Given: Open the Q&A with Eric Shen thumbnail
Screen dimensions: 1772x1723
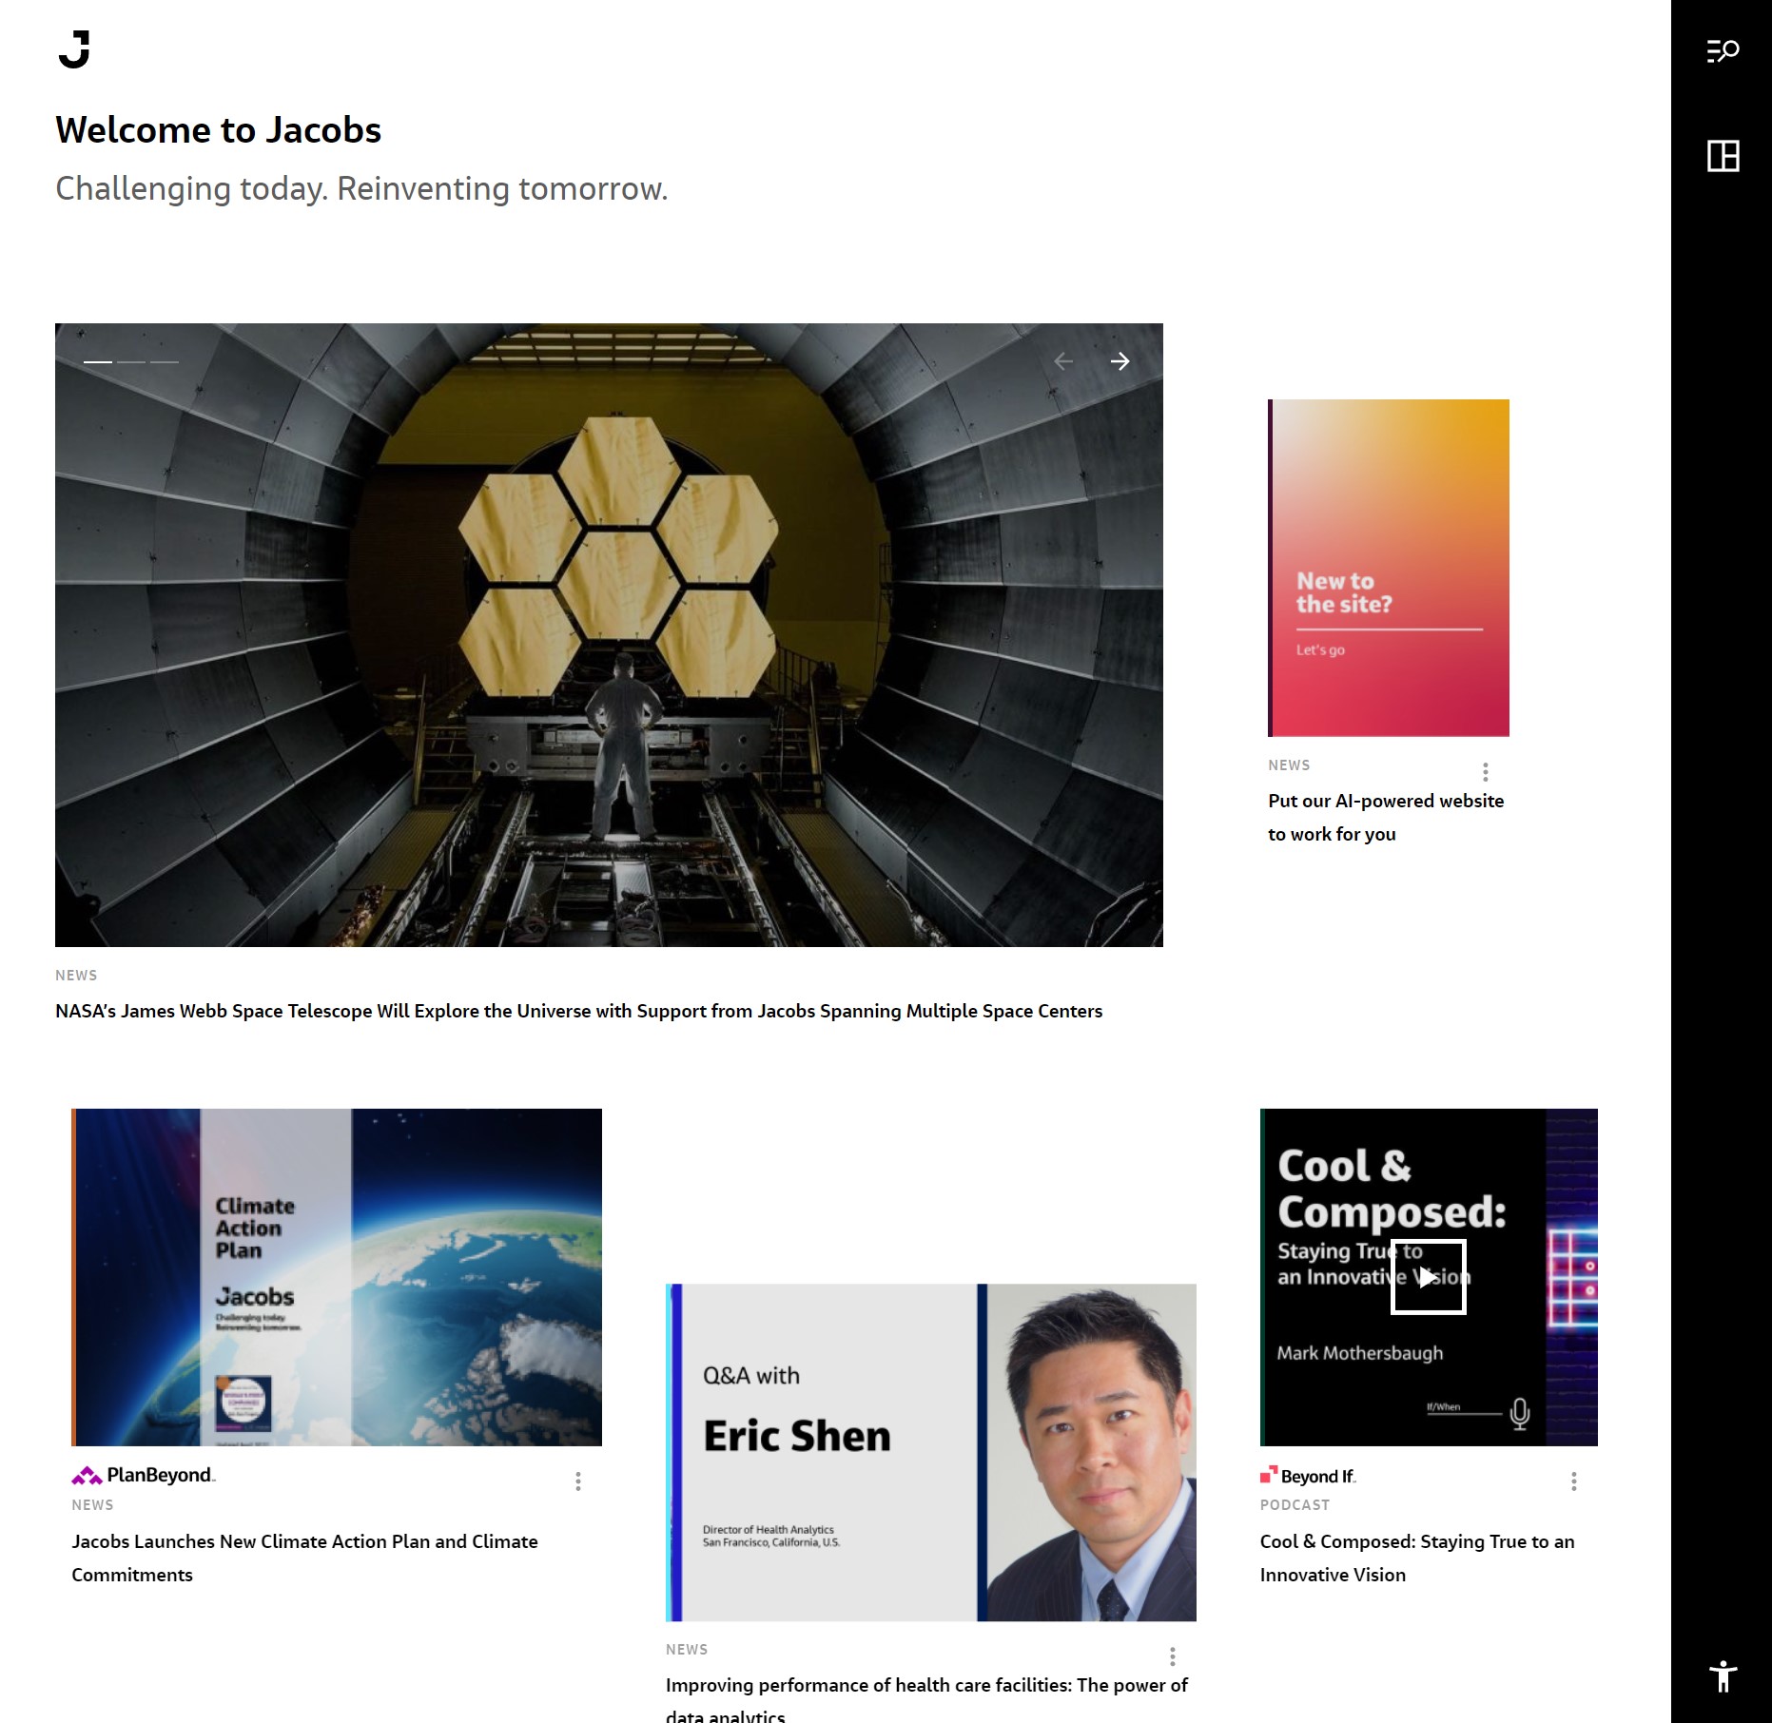Looking at the screenshot, I should [931, 1453].
